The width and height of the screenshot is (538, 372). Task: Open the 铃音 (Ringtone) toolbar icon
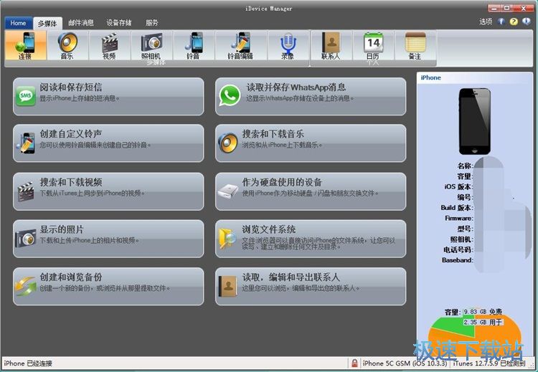click(x=194, y=46)
